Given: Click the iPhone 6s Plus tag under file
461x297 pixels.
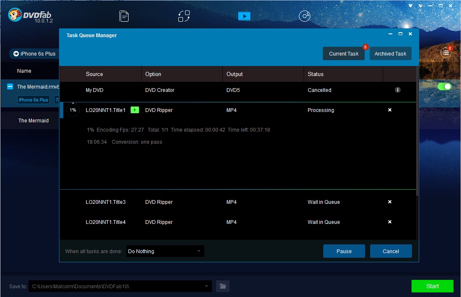Looking at the screenshot, I should pyautogui.click(x=33, y=100).
